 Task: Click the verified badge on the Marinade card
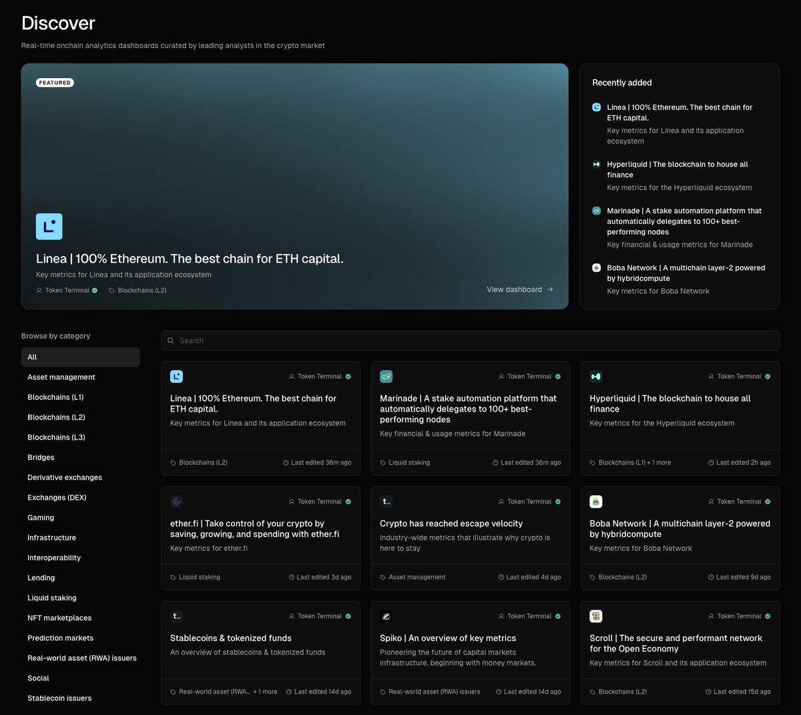click(558, 377)
